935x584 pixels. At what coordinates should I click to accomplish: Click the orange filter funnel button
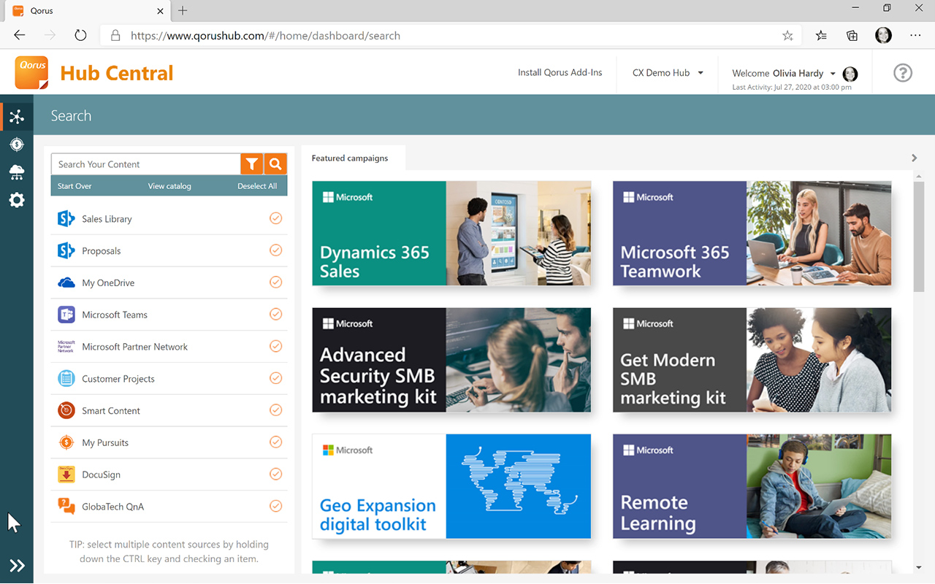coord(252,164)
